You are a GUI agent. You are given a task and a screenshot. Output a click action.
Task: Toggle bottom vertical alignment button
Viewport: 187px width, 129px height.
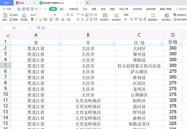tap(87, 15)
